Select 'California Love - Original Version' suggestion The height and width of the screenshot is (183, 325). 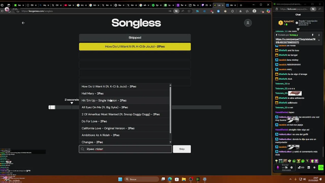(x=124, y=128)
